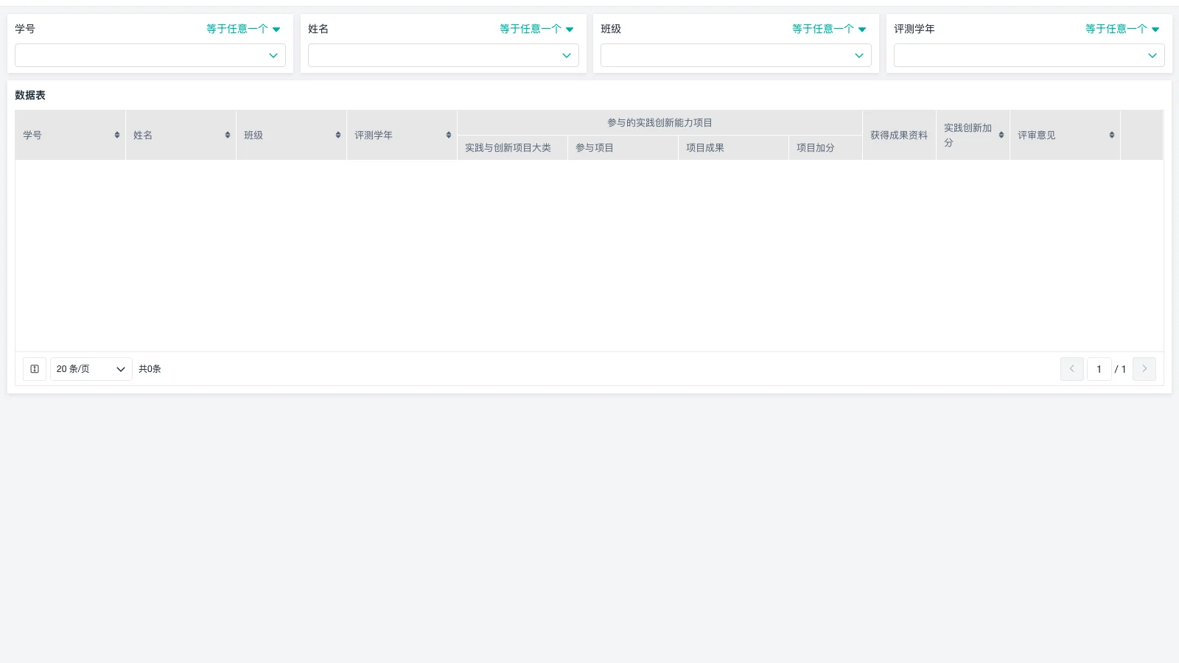
Task: Click the 获得成果资料 column header
Action: click(898, 135)
